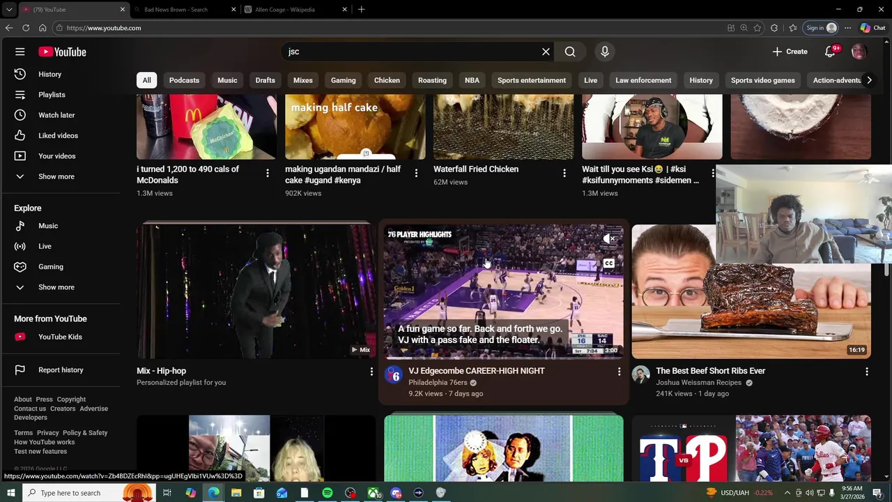Select the Sports video games chip
The height and width of the screenshot is (502, 892).
[x=762, y=80]
